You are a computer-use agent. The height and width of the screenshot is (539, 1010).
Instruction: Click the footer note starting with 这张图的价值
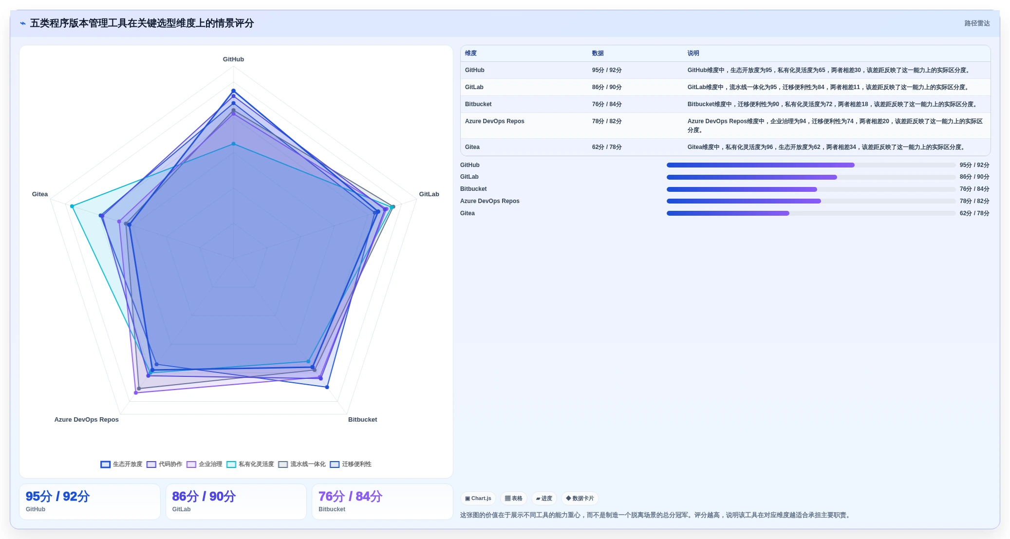tap(656, 515)
